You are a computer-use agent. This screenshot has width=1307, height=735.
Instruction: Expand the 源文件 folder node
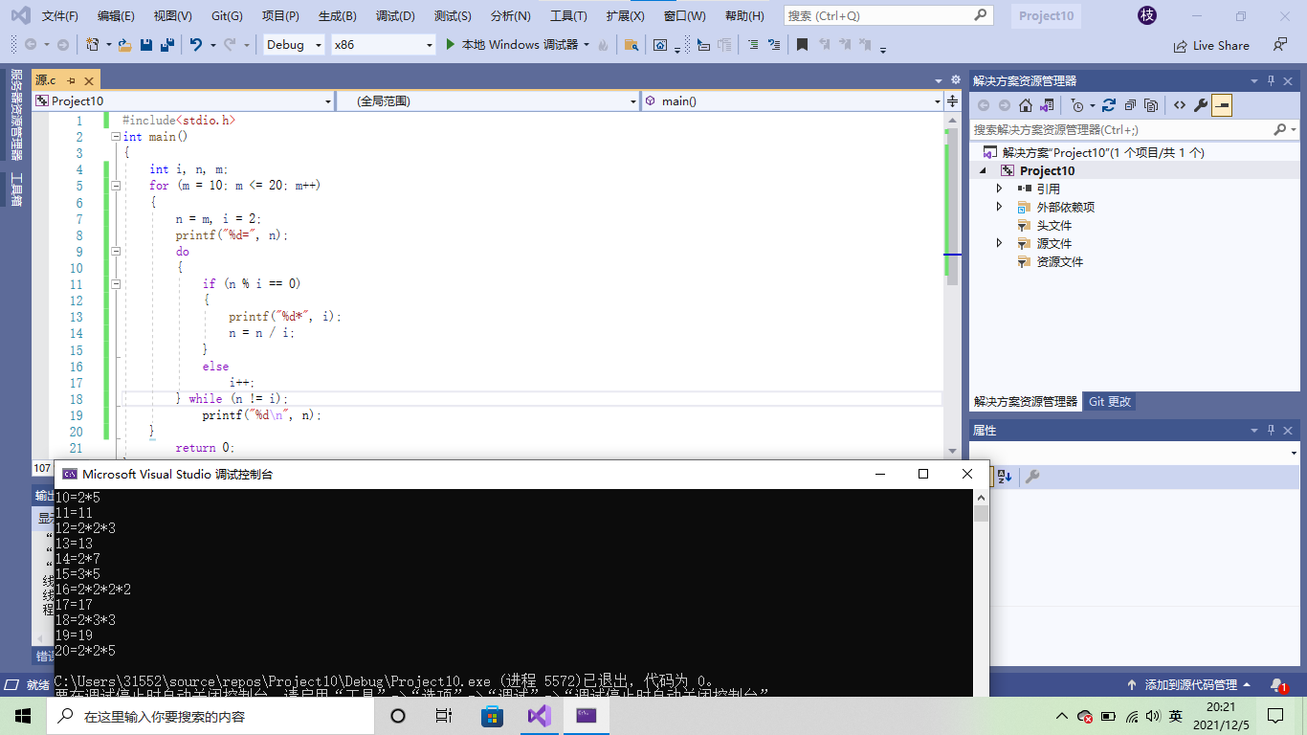pos(1000,243)
